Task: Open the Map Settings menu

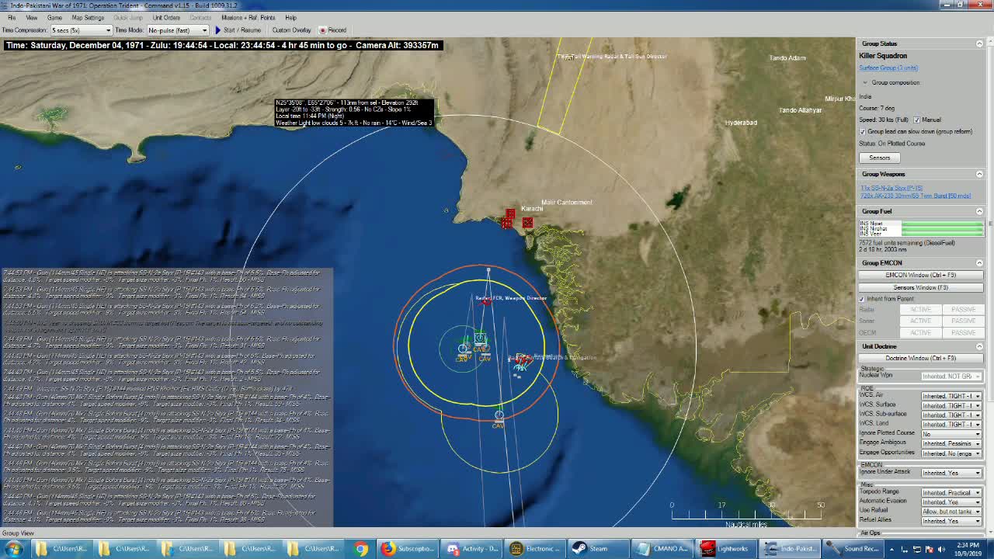Action: pyautogui.click(x=88, y=17)
